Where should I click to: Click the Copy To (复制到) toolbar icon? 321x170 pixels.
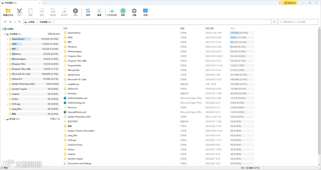(x=53, y=11)
